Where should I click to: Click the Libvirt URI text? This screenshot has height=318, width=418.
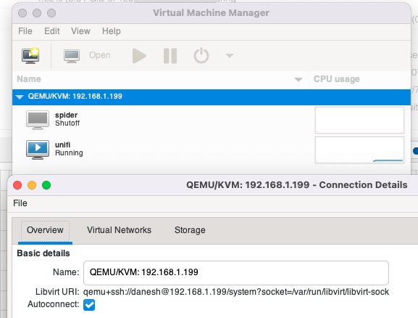(236, 292)
